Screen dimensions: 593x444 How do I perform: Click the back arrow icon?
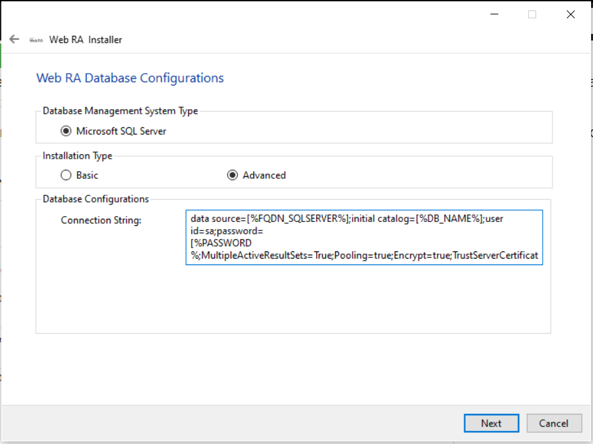click(x=14, y=39)
